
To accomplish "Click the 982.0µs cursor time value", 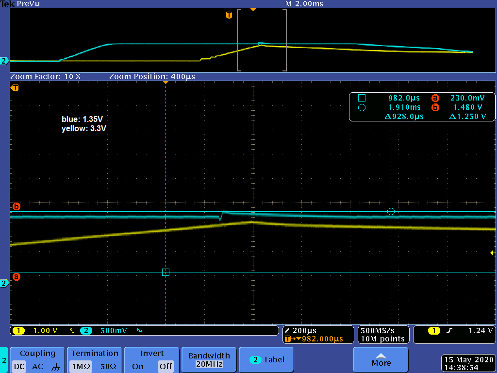I will pos(404,98).
